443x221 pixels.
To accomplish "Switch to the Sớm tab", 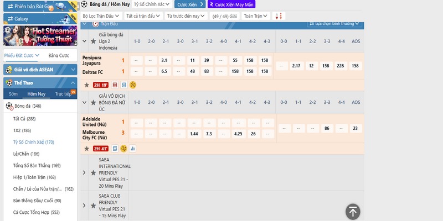I will point(13,94).
